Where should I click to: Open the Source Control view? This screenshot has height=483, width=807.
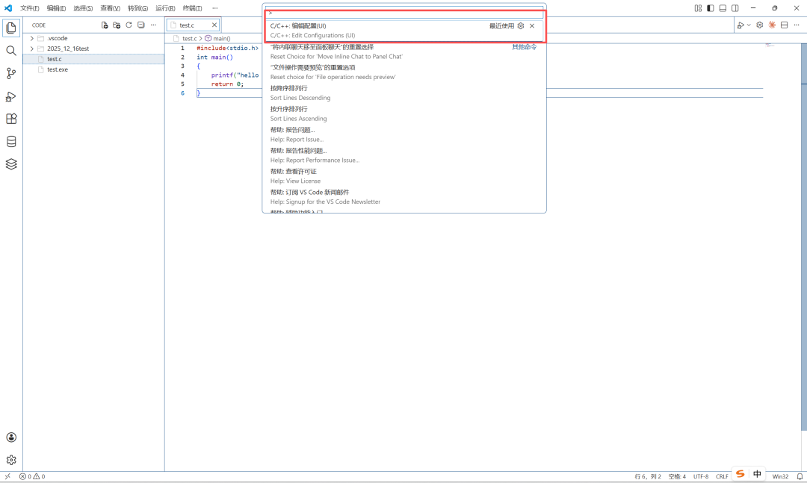[10, 74]
